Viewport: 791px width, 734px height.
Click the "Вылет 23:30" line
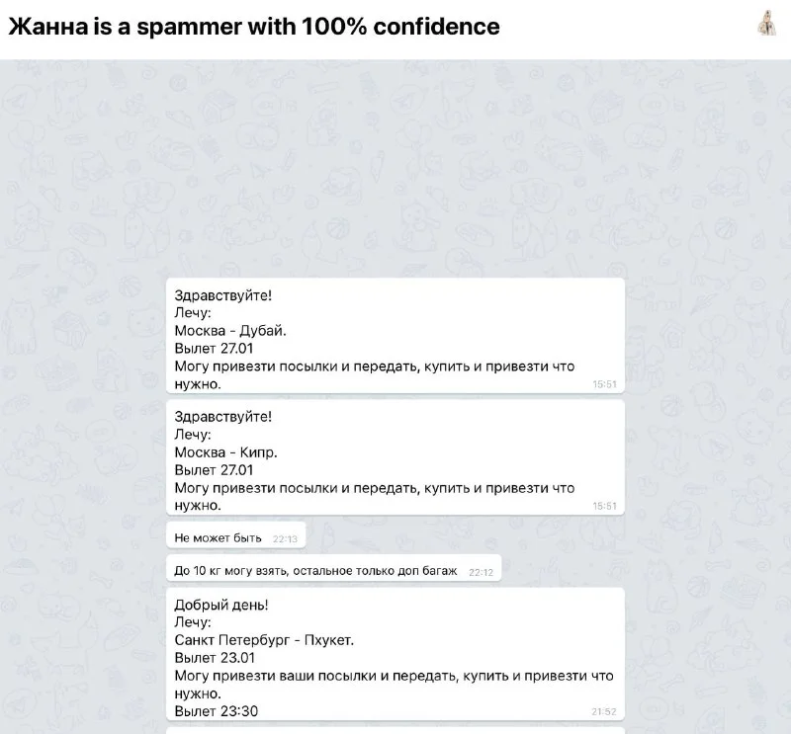(x=217, y=711)
